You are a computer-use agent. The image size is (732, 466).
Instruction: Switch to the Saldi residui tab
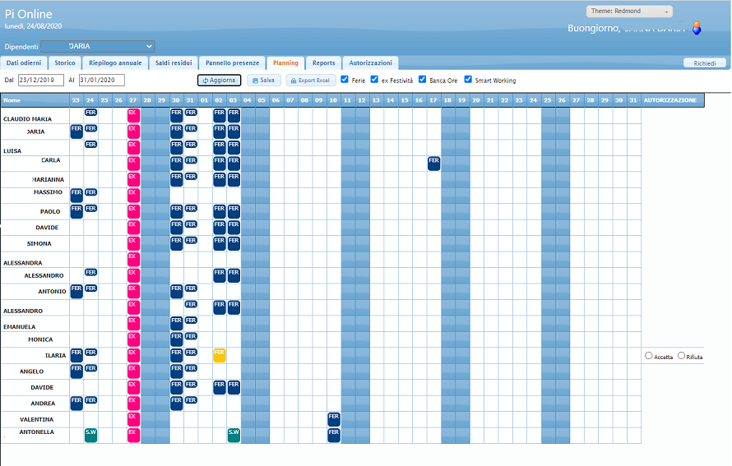click(x=174, y=63)
